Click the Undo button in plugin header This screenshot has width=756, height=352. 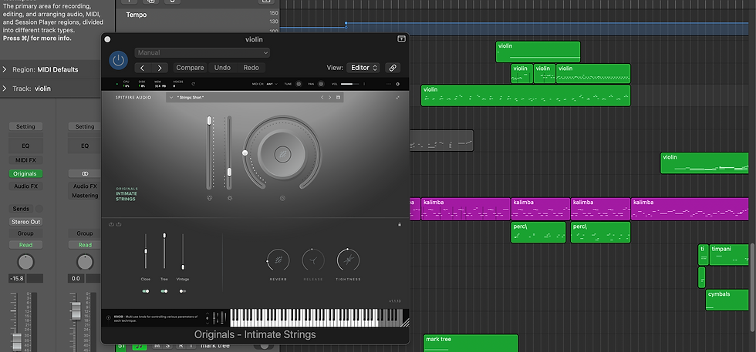click(x=222, y=68)
